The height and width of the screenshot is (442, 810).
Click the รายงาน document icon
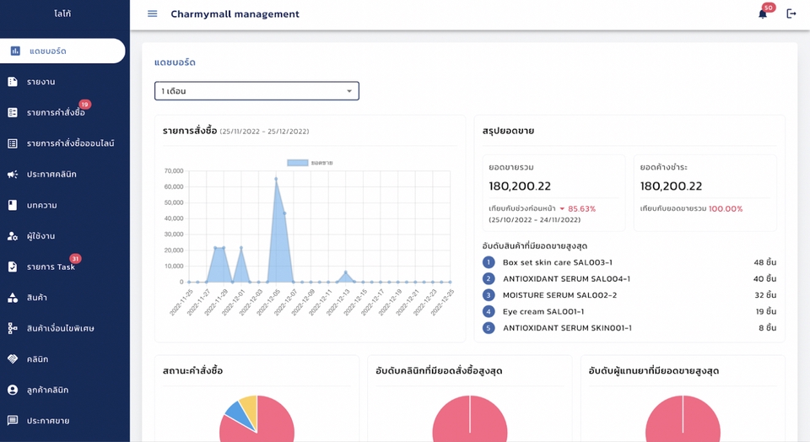point(13,82)
